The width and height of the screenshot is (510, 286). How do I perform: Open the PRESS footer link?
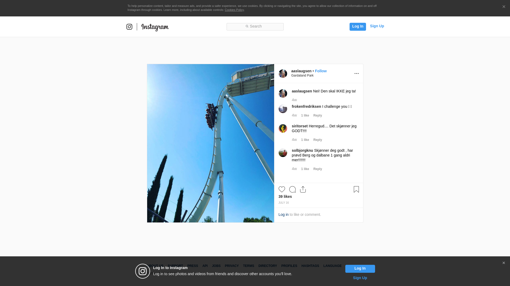click(193, 266)
